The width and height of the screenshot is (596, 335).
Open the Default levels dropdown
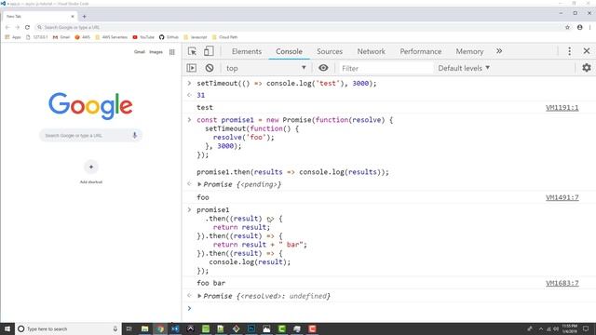[464, 68]
